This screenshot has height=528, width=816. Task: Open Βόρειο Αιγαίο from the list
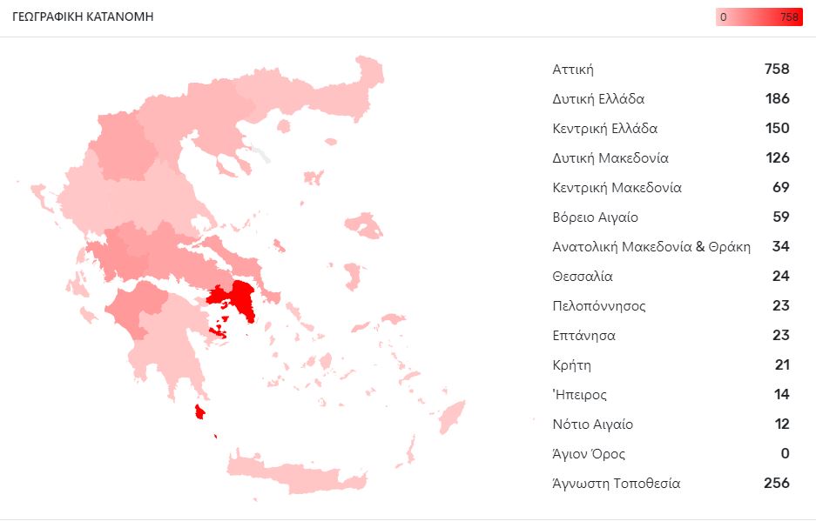tap(595, 217)
